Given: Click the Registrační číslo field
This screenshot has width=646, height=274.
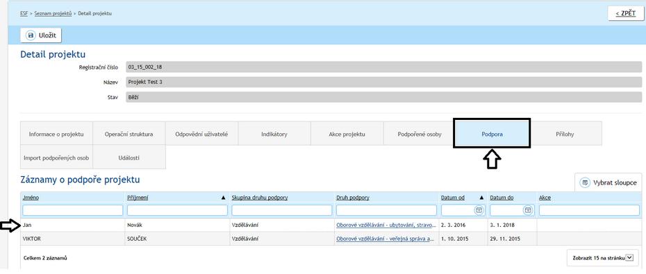Looking at the screenshot, I should [383, 67].
